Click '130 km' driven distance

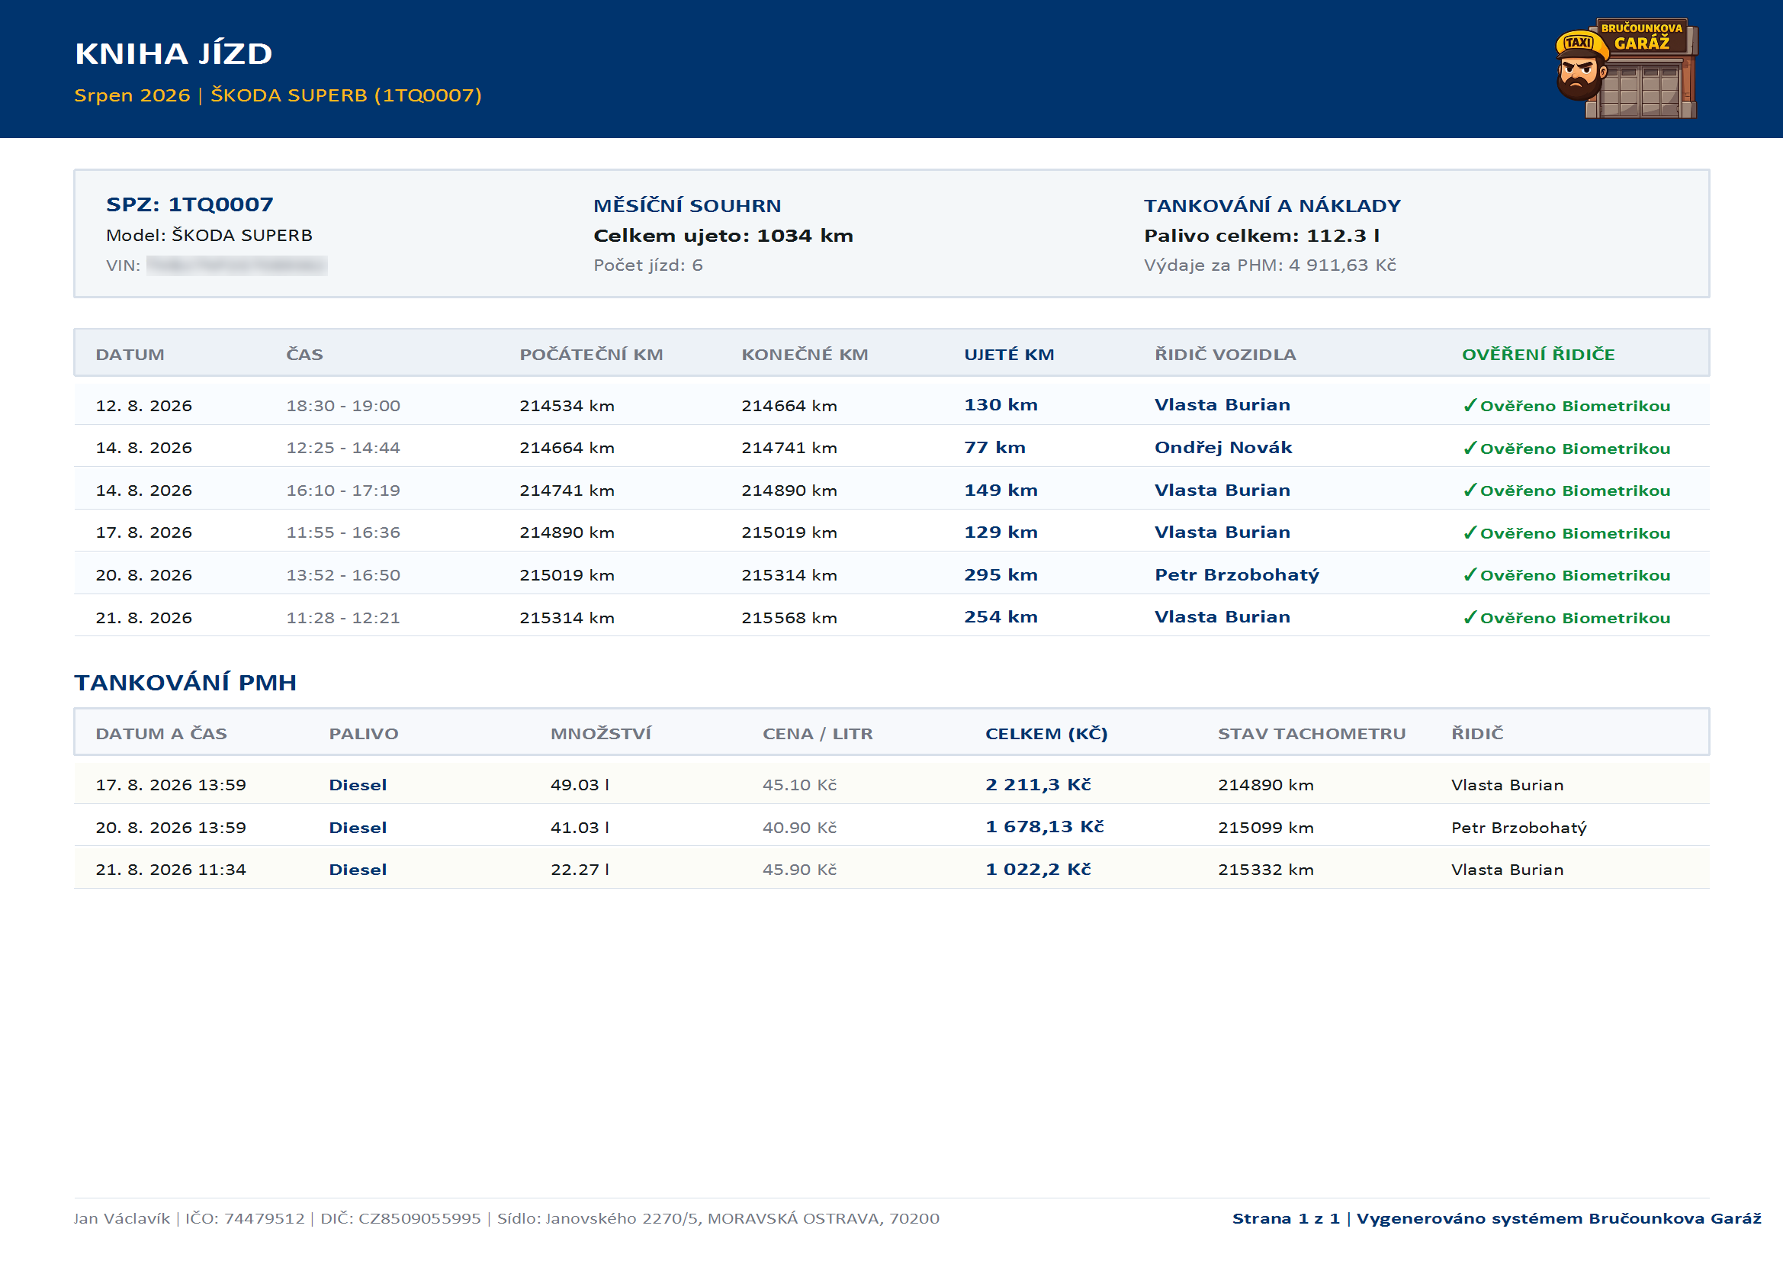(x=1001, y=405)
